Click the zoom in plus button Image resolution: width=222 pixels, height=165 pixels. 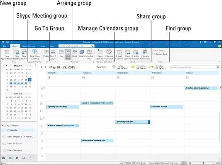(213, 163)
